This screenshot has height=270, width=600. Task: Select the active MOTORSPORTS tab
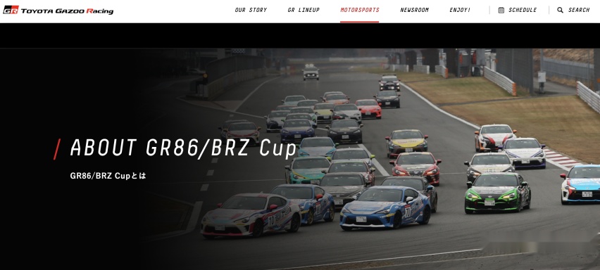coord(360,10)
